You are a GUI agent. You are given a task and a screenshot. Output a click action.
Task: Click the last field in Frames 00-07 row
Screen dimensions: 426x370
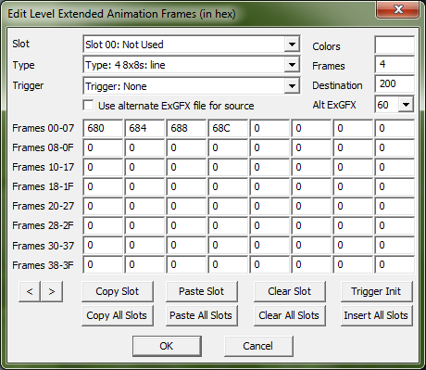pyautogui.click(x=395, y=128)
